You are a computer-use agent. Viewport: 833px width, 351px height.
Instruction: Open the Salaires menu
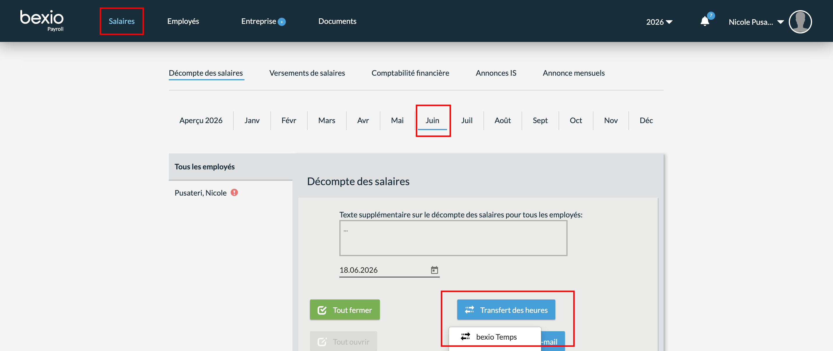[122, 21]
